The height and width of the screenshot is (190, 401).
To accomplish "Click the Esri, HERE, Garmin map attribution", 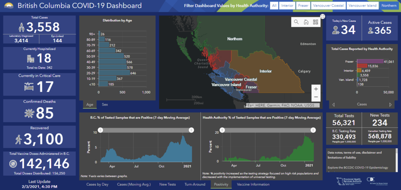I will pos(283,105).
